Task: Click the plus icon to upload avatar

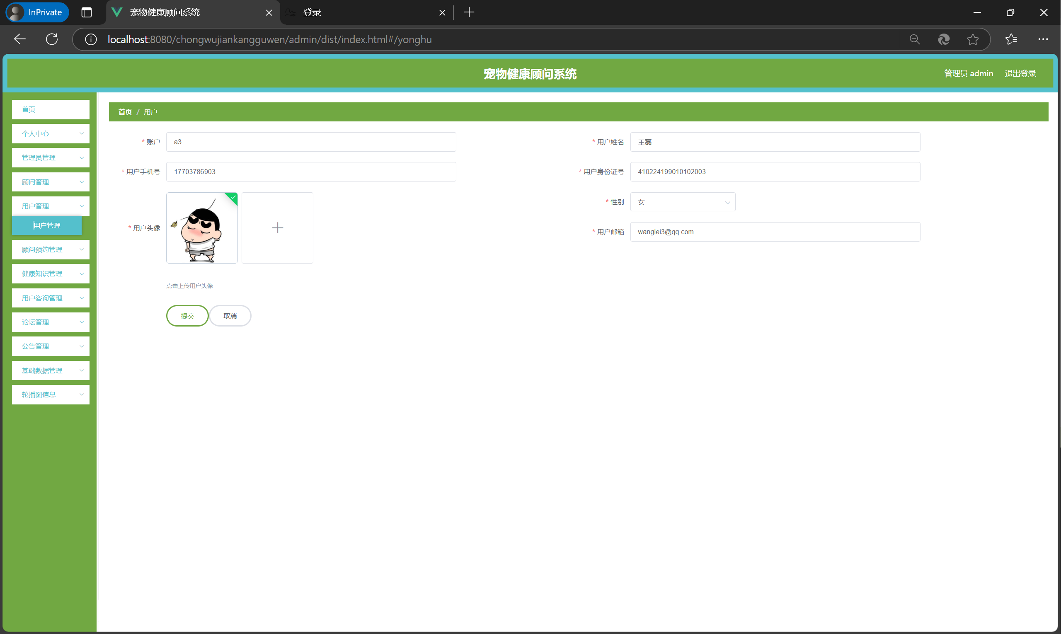Action: tap(277, 228)
